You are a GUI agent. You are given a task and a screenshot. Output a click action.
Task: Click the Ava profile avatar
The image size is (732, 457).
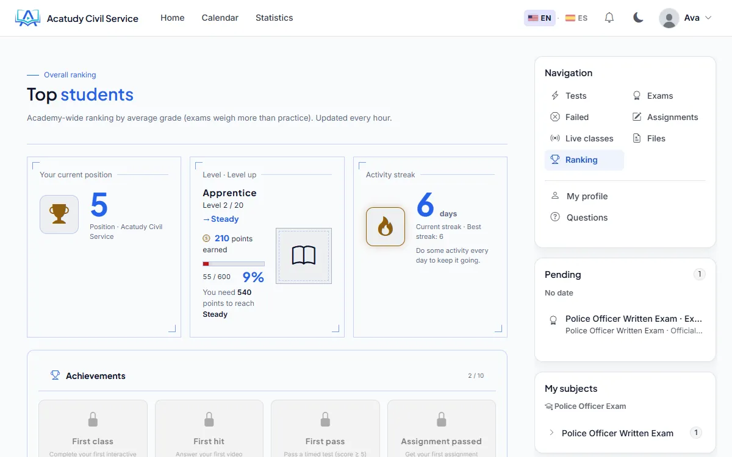coord(669,18)
